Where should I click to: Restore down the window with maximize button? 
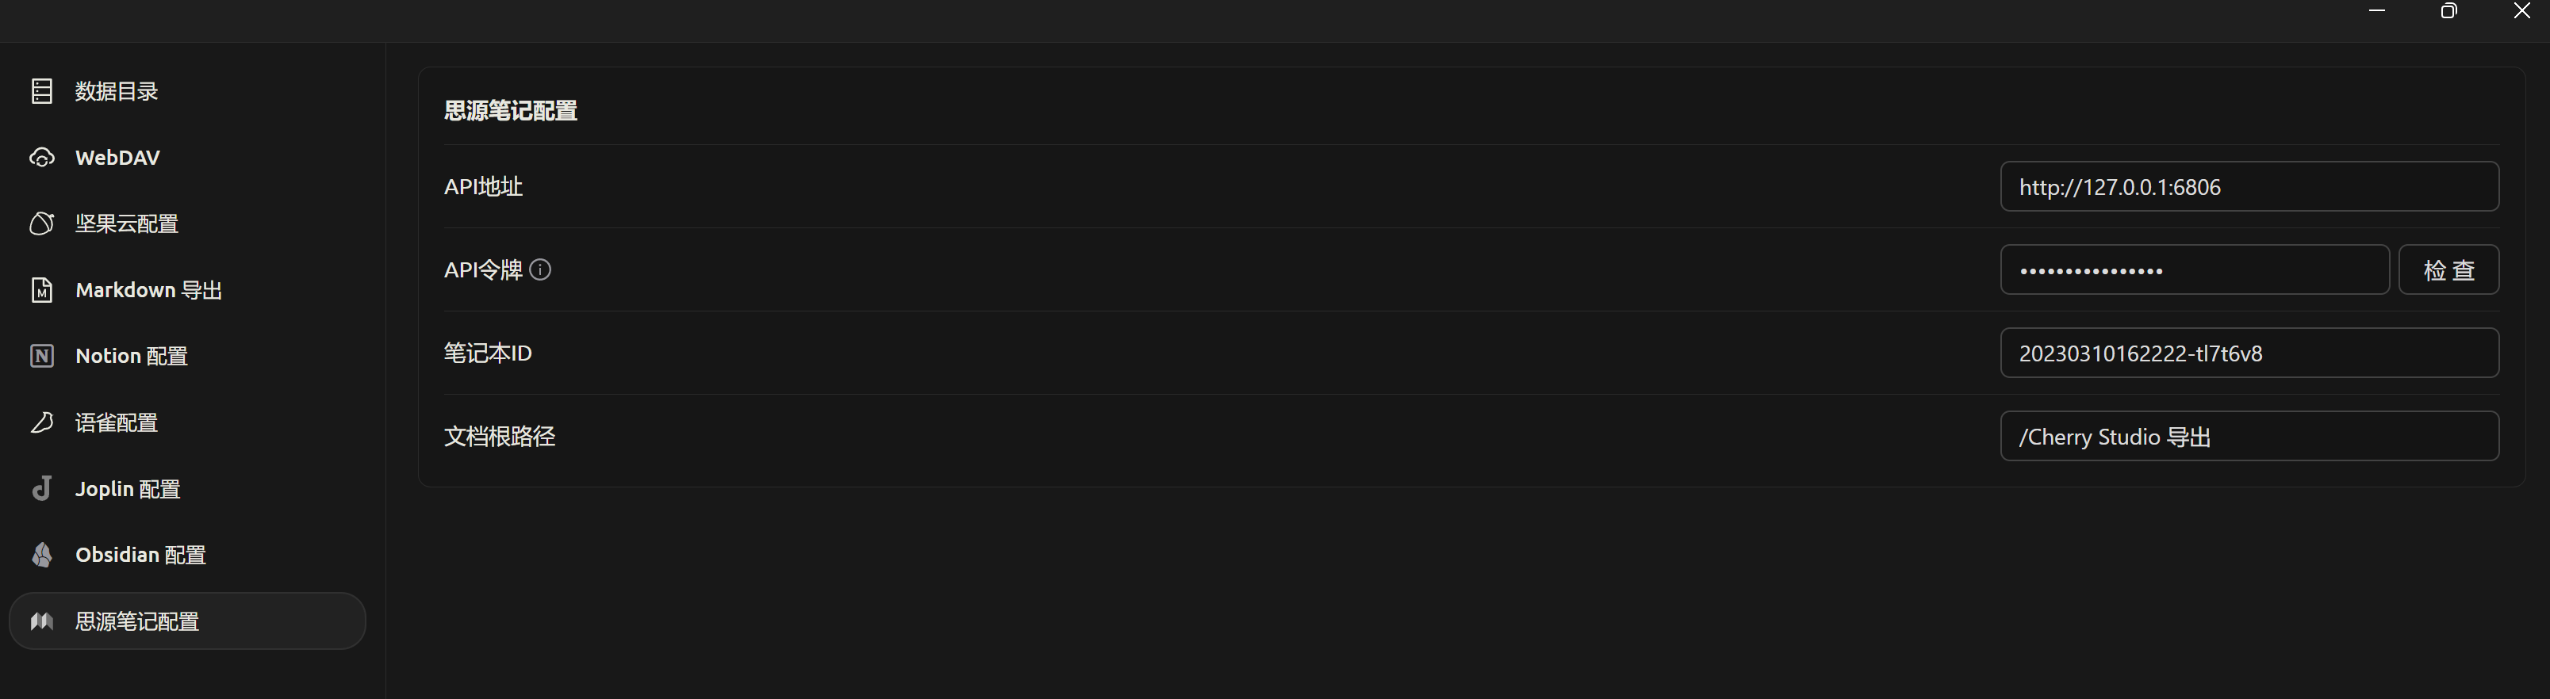point(2448,11)
